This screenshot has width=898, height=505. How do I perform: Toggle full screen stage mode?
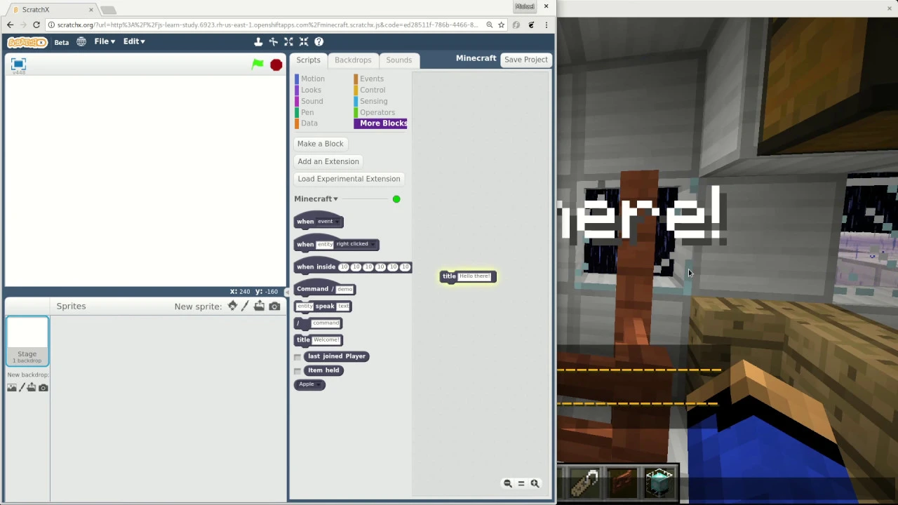point(18,64)
